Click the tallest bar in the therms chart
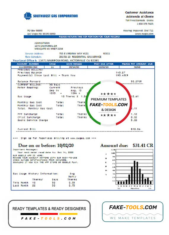Screen dimensions: 169x235 [135, 172]
